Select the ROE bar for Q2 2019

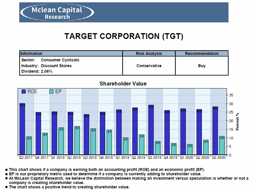click(x=135, y=131)
